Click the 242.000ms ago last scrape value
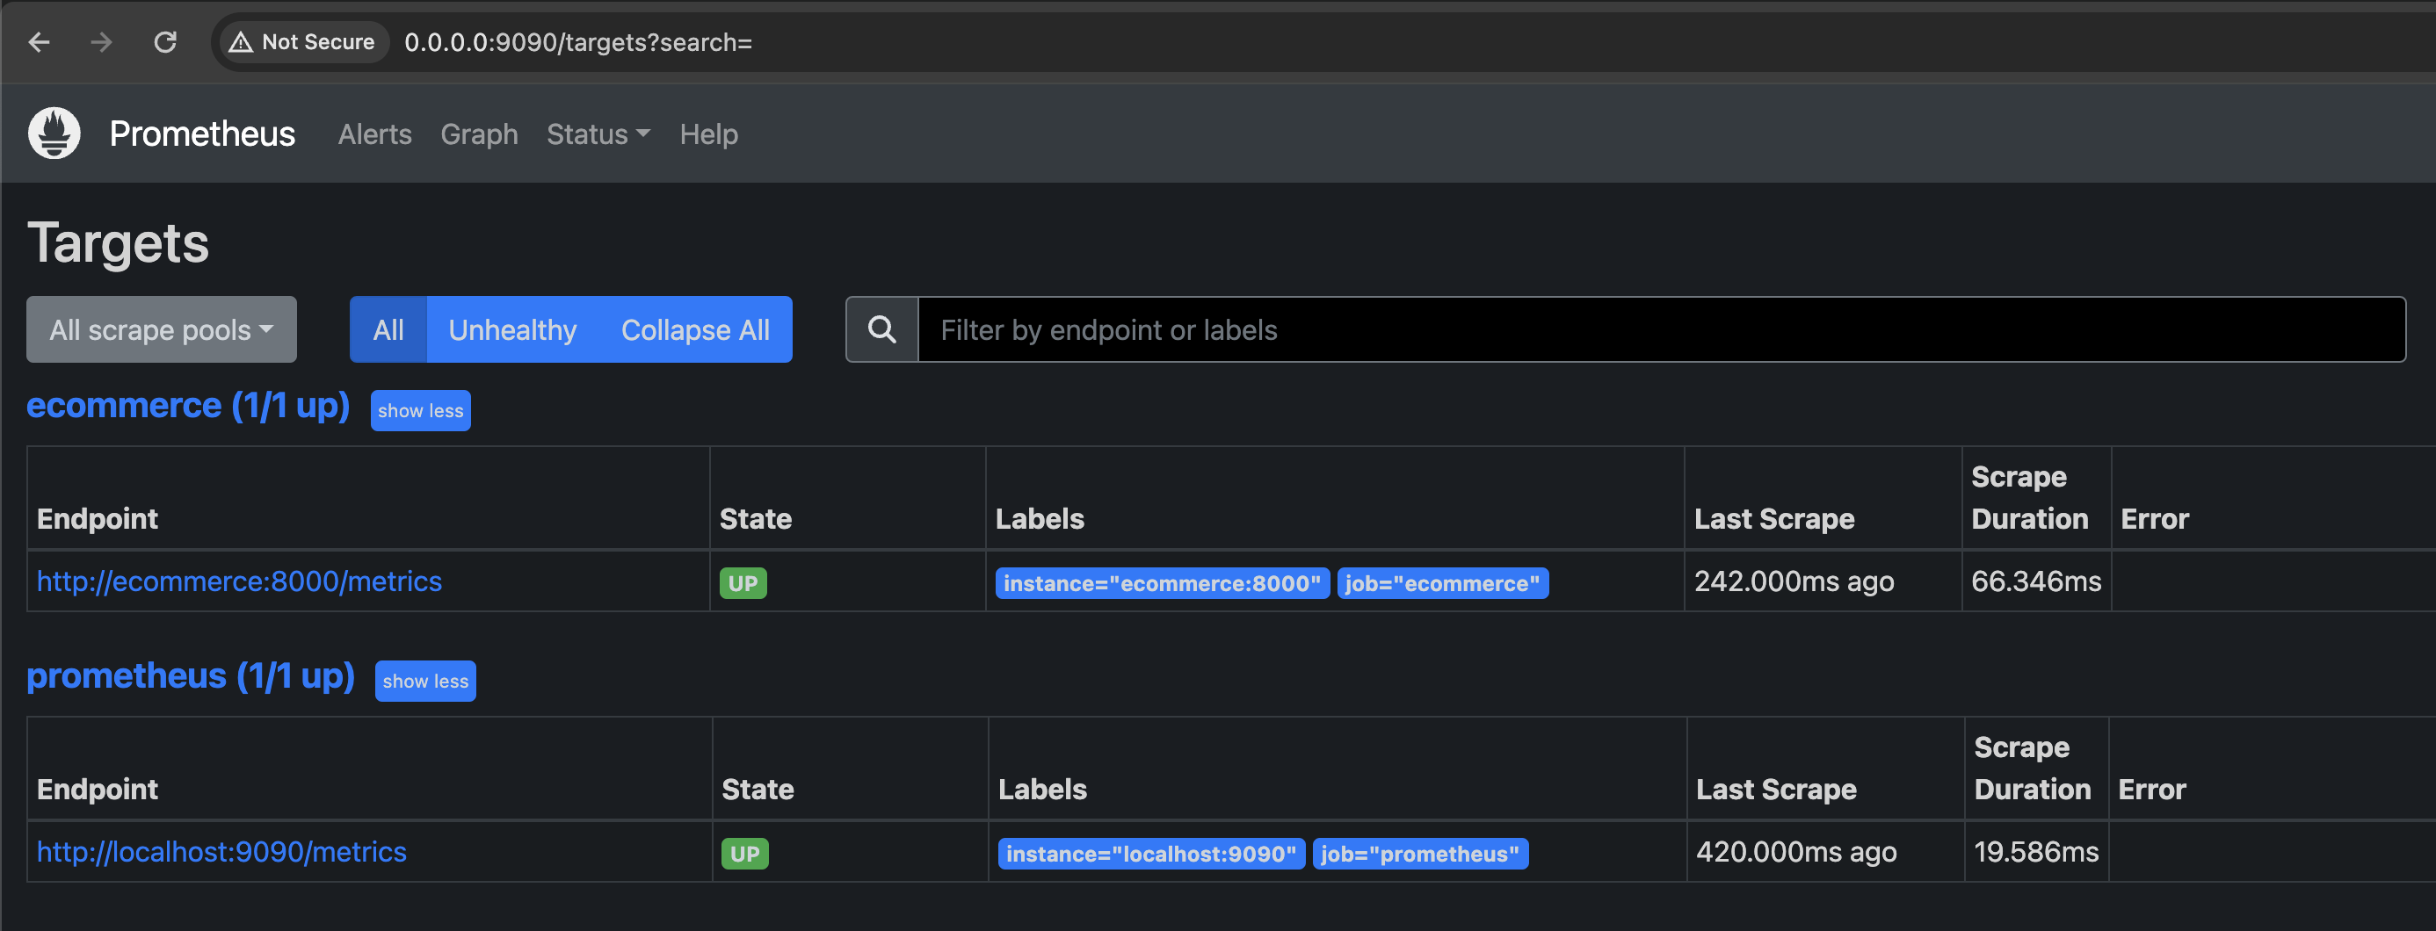 1794,581
